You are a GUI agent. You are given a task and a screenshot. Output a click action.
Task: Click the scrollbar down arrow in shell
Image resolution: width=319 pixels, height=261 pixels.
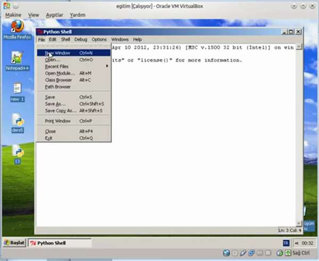(x=299, y=224)
